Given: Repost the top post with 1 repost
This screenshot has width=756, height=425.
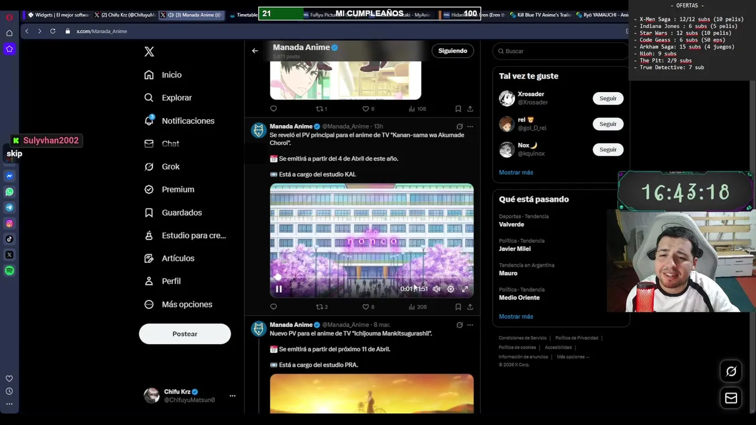Looking at the screenshot, I should pos(322,109).
